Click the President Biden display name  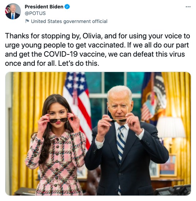44,7
